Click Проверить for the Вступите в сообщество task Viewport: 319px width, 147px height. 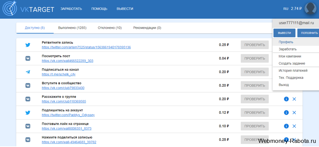coord(255,85)
